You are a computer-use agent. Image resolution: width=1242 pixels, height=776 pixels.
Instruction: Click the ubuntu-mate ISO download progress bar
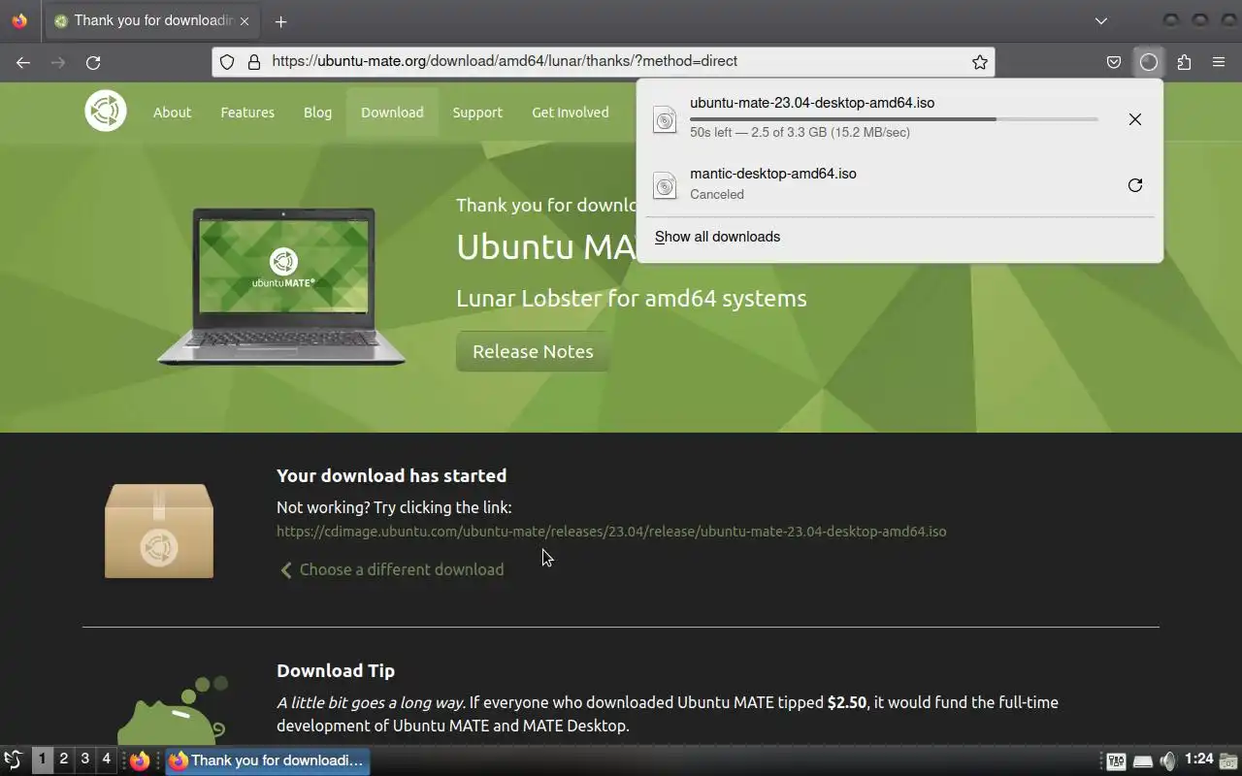(x=894, y=118)
